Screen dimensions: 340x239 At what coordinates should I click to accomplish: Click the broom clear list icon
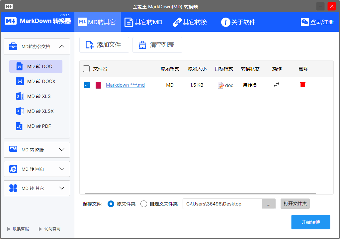(142, 45)
